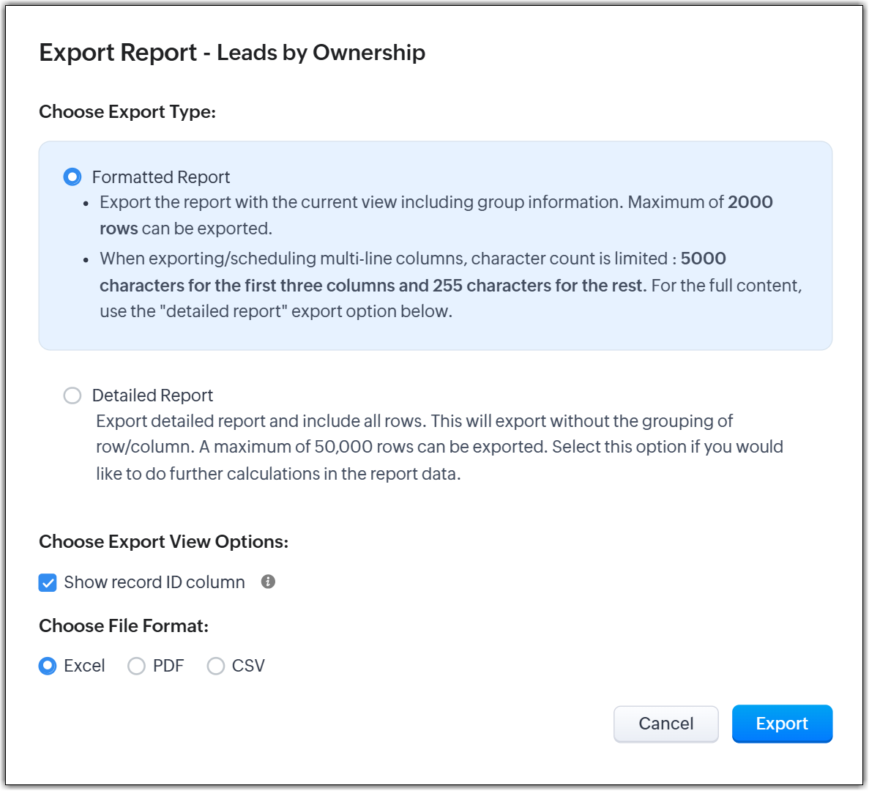869x791 pixels.
Task: Click the "Export Report - Leads by Ownership" title
Action: (232, 53)
